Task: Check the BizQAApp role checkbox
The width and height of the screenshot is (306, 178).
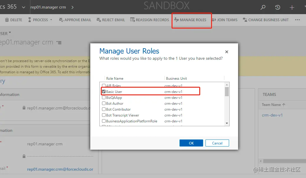Action: click(104, 97)
